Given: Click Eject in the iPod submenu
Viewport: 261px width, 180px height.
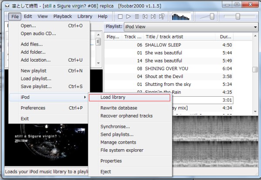Looking at the screenshot, I should 106,171.
